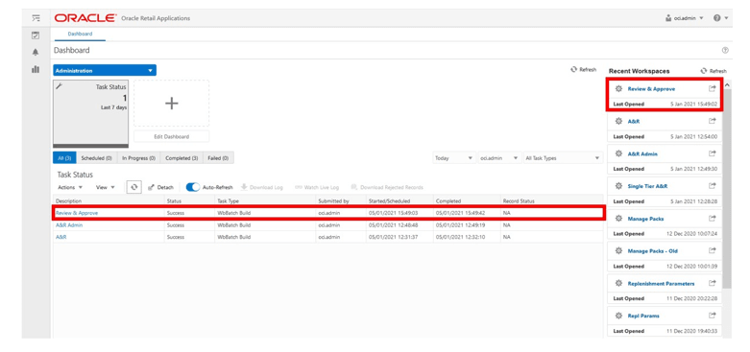Refresh the Recent Workspaces list
The height and width of the screenshot is (352, 750).
coord(714,71)
